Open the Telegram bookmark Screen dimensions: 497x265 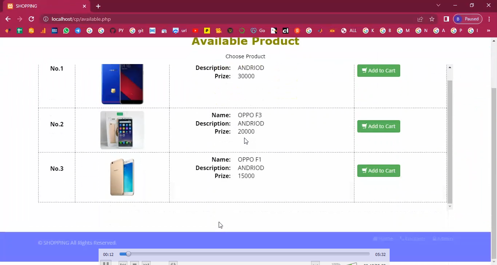tap(78, 31)
